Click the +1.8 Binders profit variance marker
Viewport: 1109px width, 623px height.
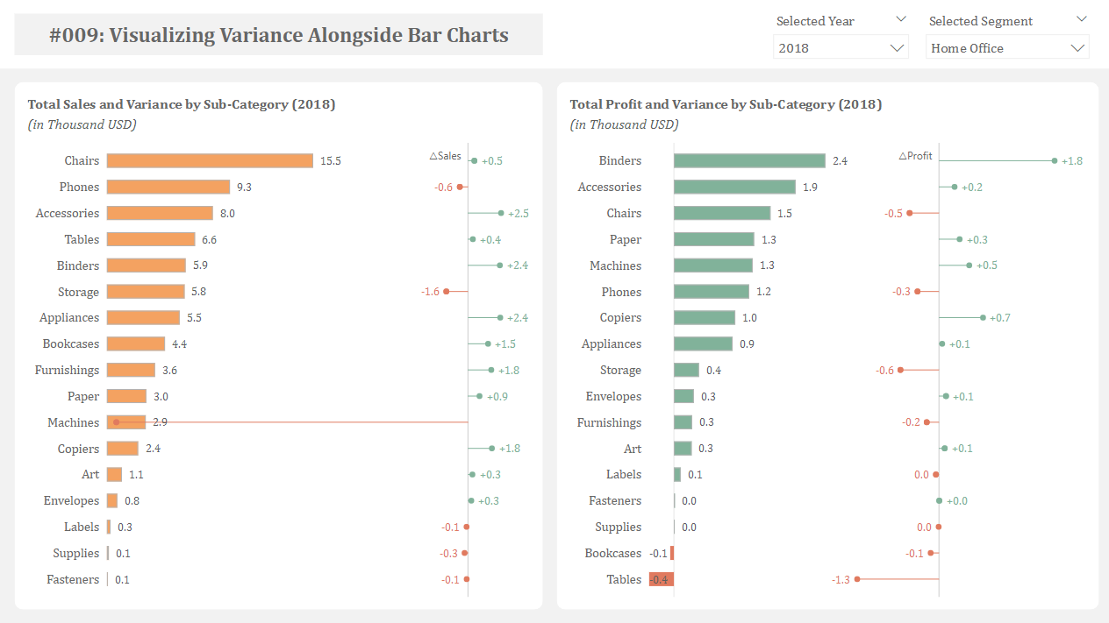[1054, 160]
